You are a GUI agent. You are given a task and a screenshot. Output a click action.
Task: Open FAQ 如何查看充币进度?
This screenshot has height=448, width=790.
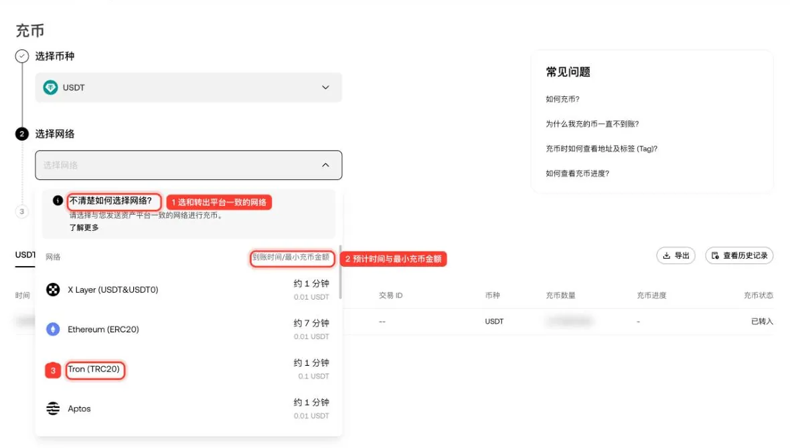click(x=577, y=173)
